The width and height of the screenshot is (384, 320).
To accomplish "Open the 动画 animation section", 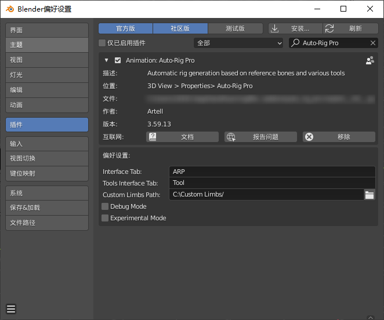I will pos(47,106).
